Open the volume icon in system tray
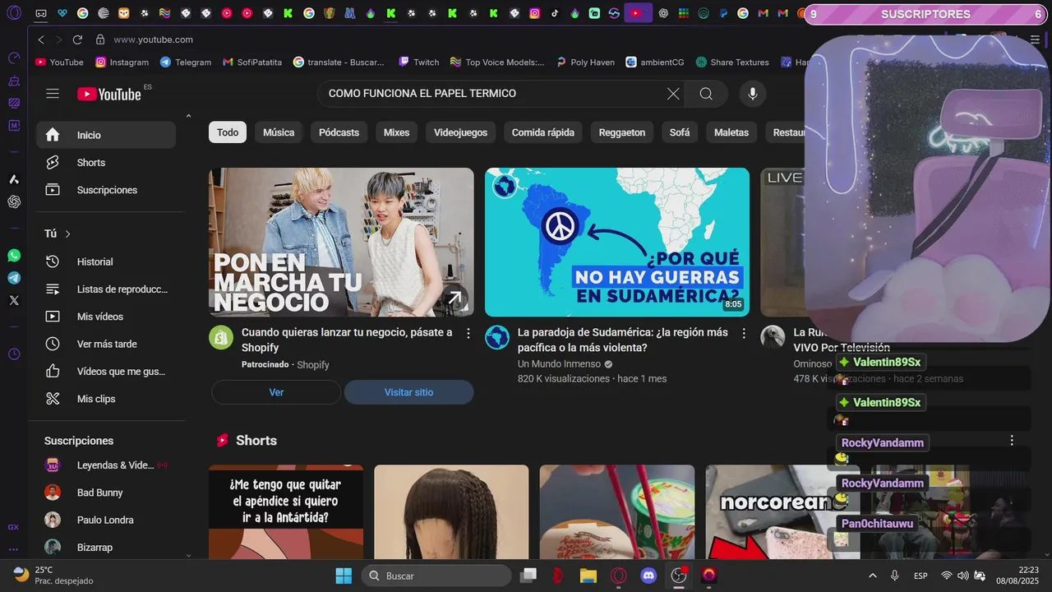1052x592 pixels. (962, 576)
